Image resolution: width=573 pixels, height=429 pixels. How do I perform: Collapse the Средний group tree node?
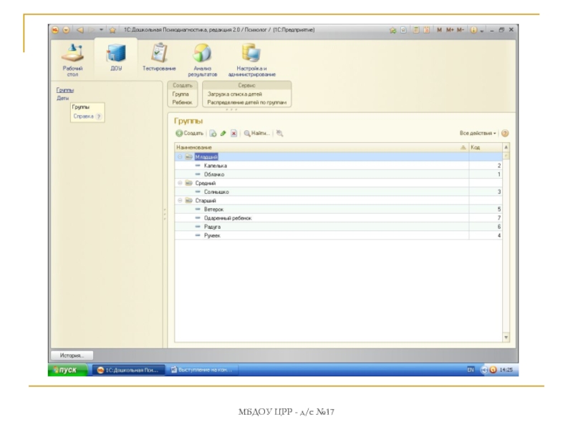coord(180,183)
